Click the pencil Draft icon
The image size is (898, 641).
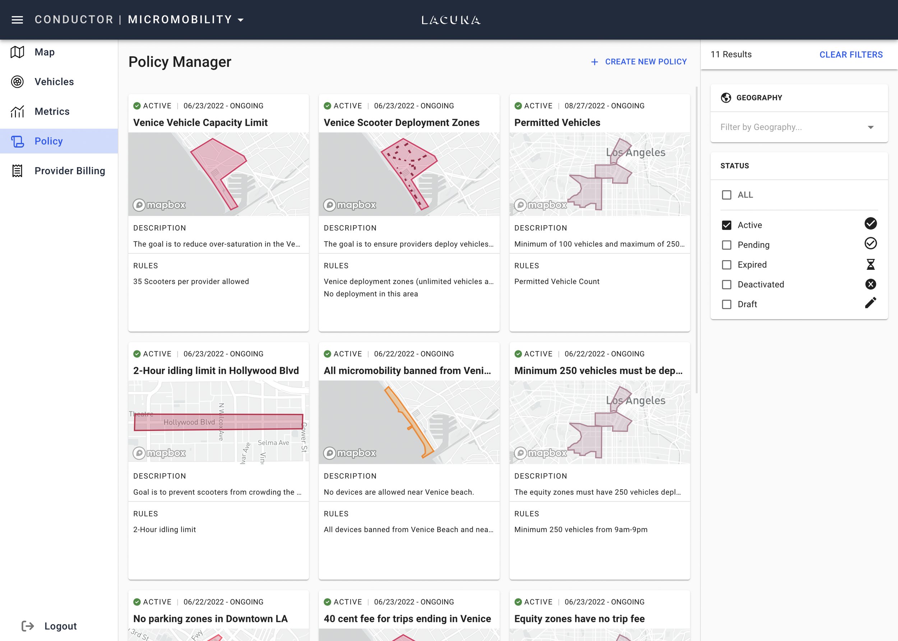click(870, 303)
